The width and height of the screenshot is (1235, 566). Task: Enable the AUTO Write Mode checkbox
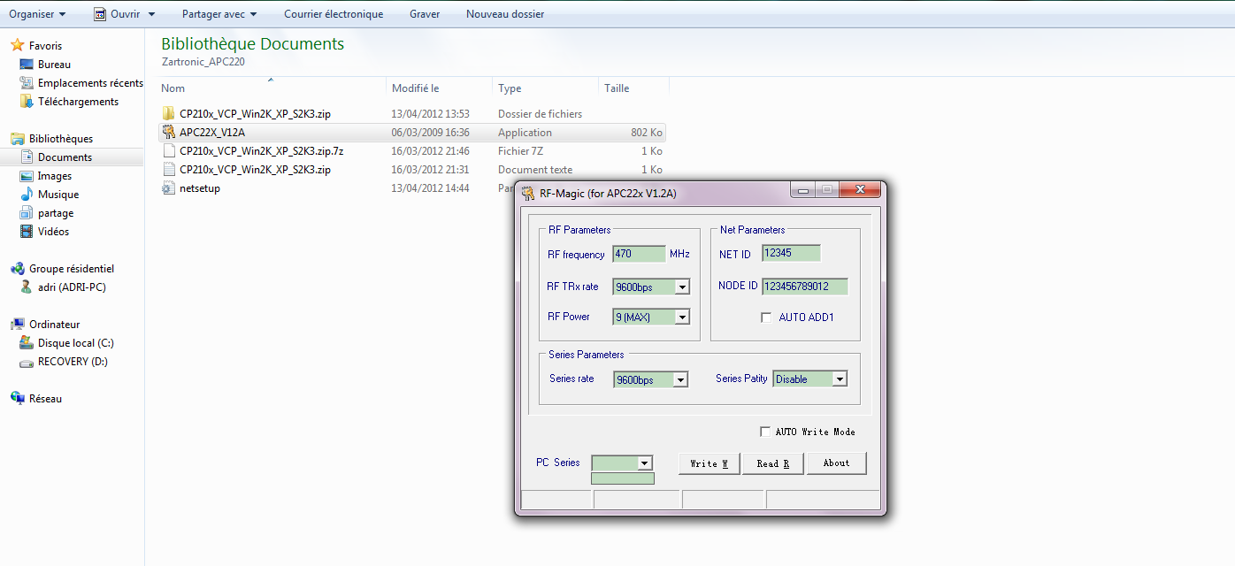point(766,432)
